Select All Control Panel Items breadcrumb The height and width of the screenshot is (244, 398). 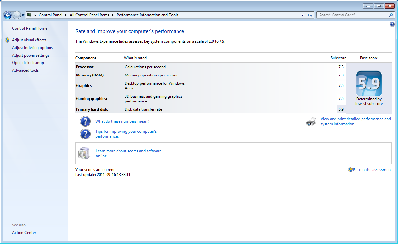pos(89,15)
